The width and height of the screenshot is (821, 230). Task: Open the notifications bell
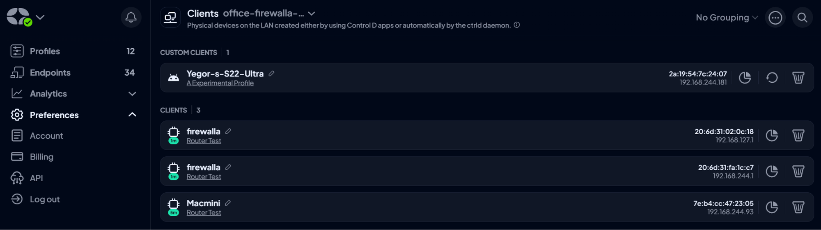coord(131,17)
